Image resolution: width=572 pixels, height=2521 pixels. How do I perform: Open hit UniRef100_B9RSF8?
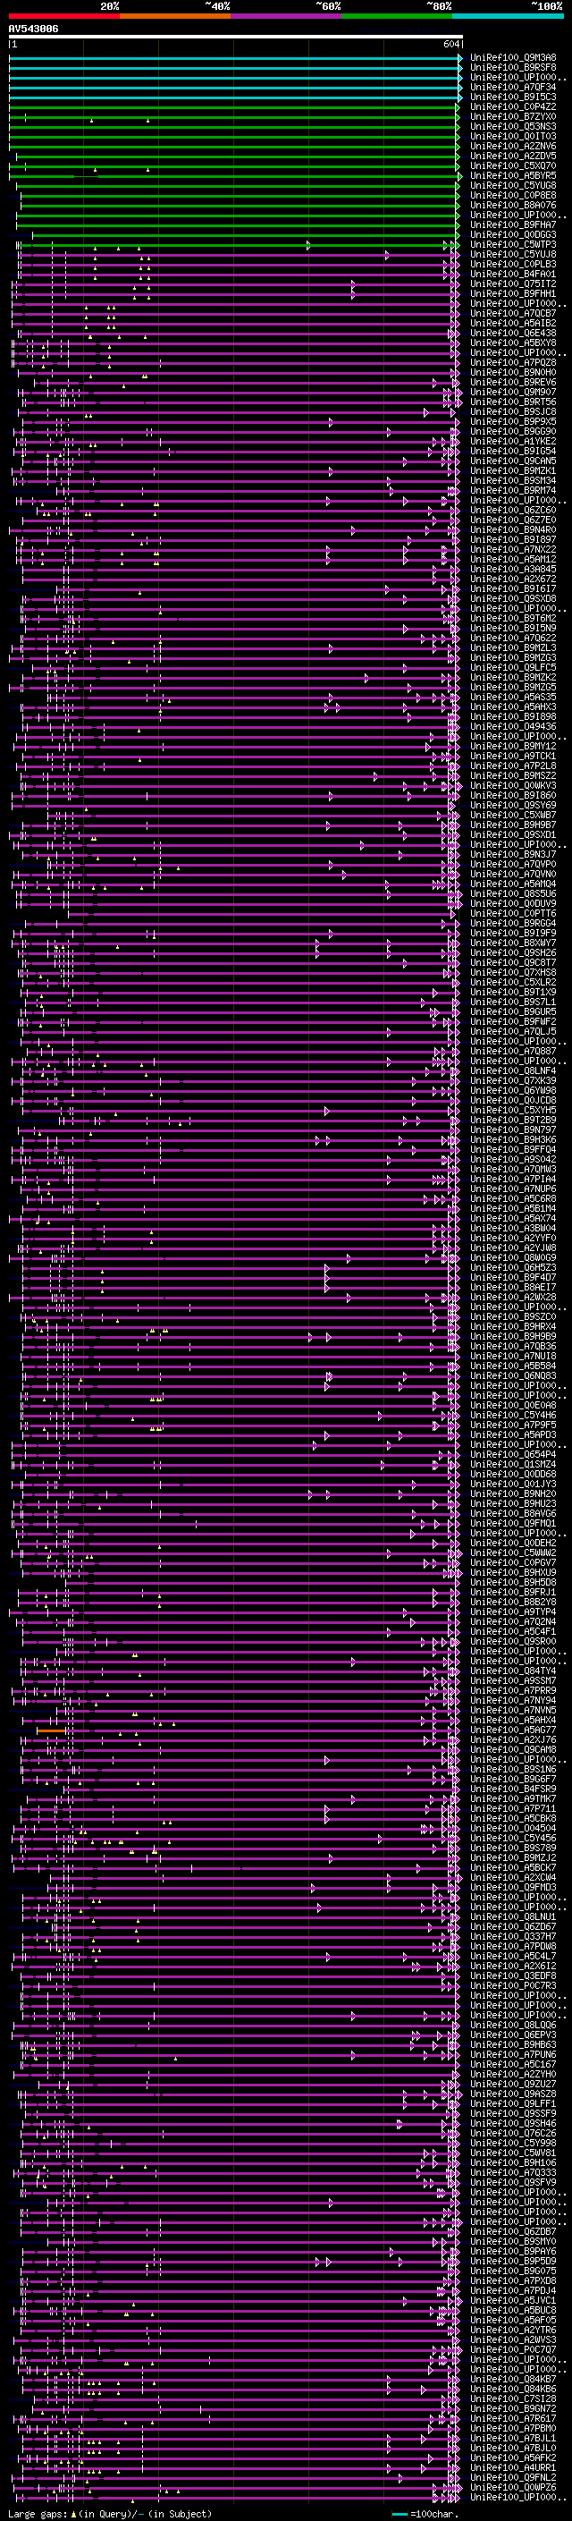[513, 68]
